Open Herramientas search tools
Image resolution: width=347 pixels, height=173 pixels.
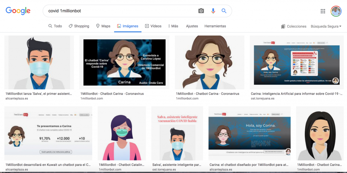(215, 26)
